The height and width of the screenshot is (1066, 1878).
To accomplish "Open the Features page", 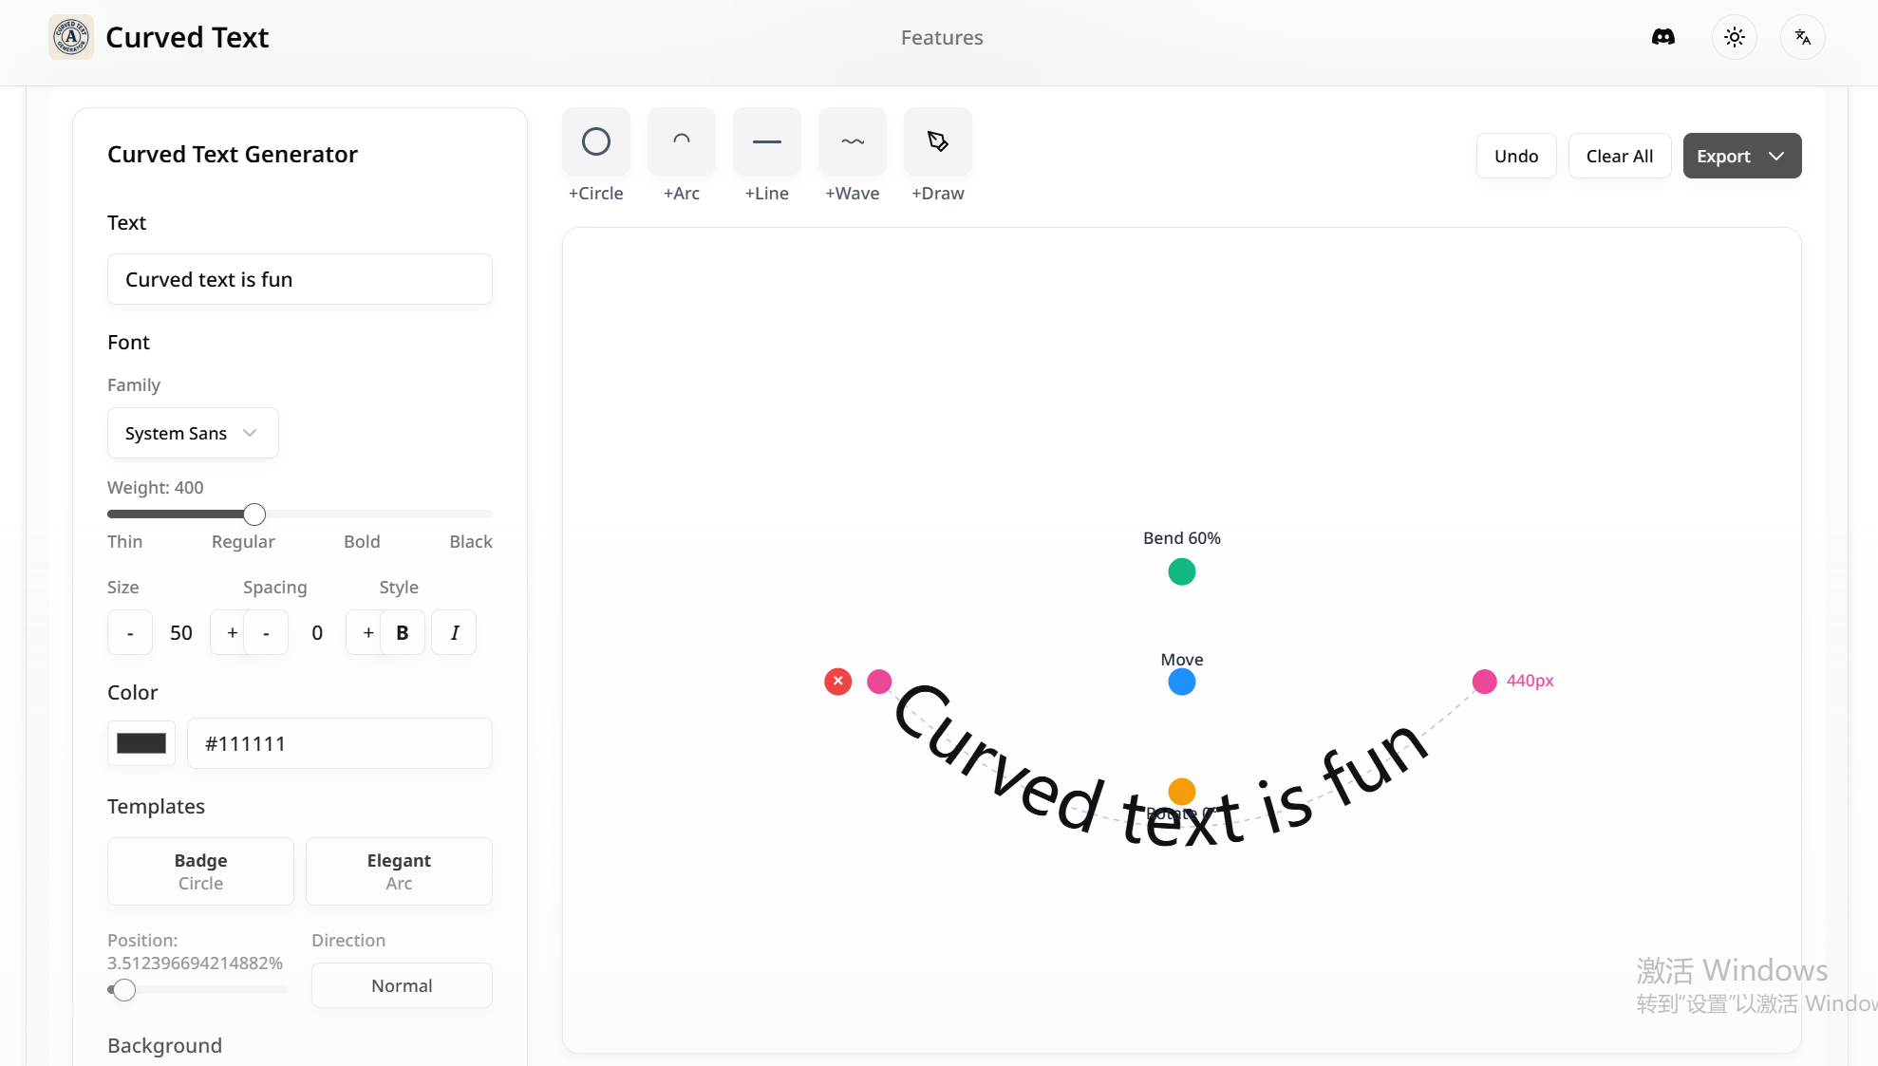I will click(x=941, y=37).
